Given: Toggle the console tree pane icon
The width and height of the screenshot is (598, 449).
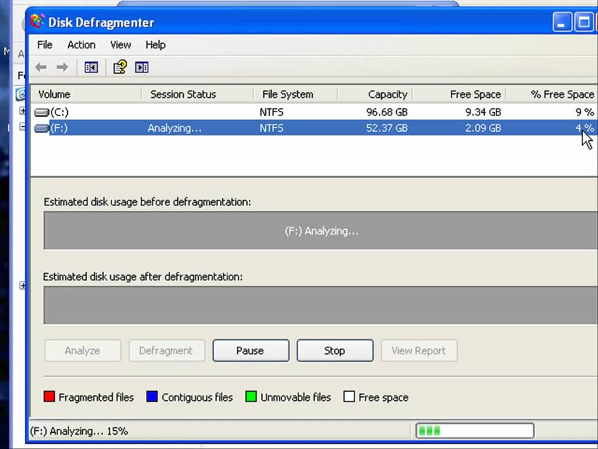Looking at the screenshot, I should tap(91, 67).
